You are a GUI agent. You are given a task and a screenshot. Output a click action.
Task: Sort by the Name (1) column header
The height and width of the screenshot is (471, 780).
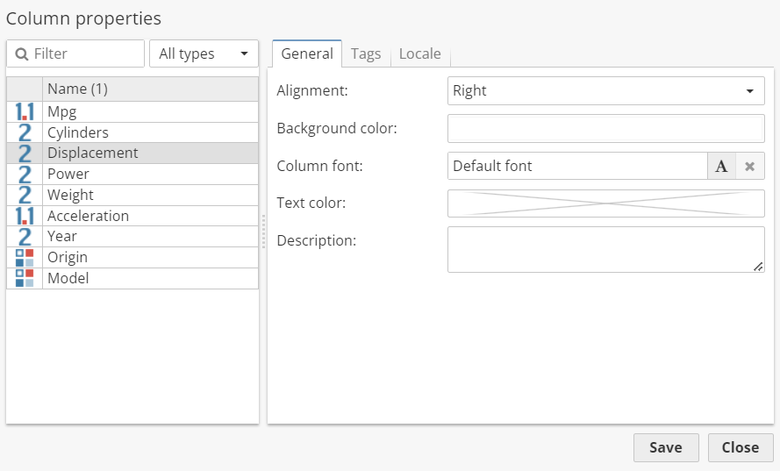pos(150,89)
